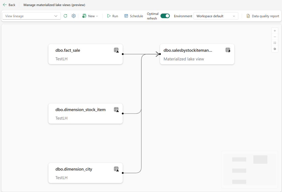This screenshot has height=192, width=282.
Task: Open the settings gear in the toolbar
Action: (x=74, y=16)
